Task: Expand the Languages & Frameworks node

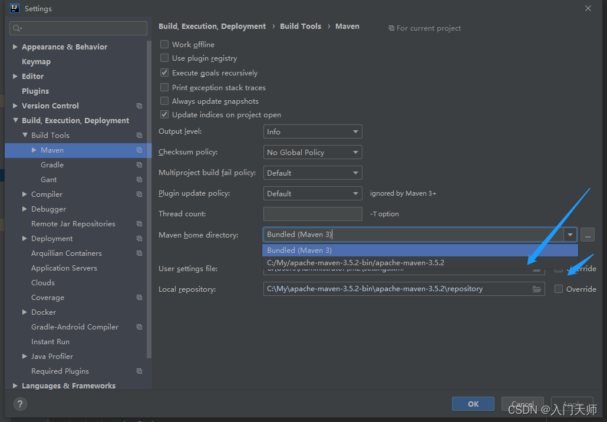Action: [15, 385]
